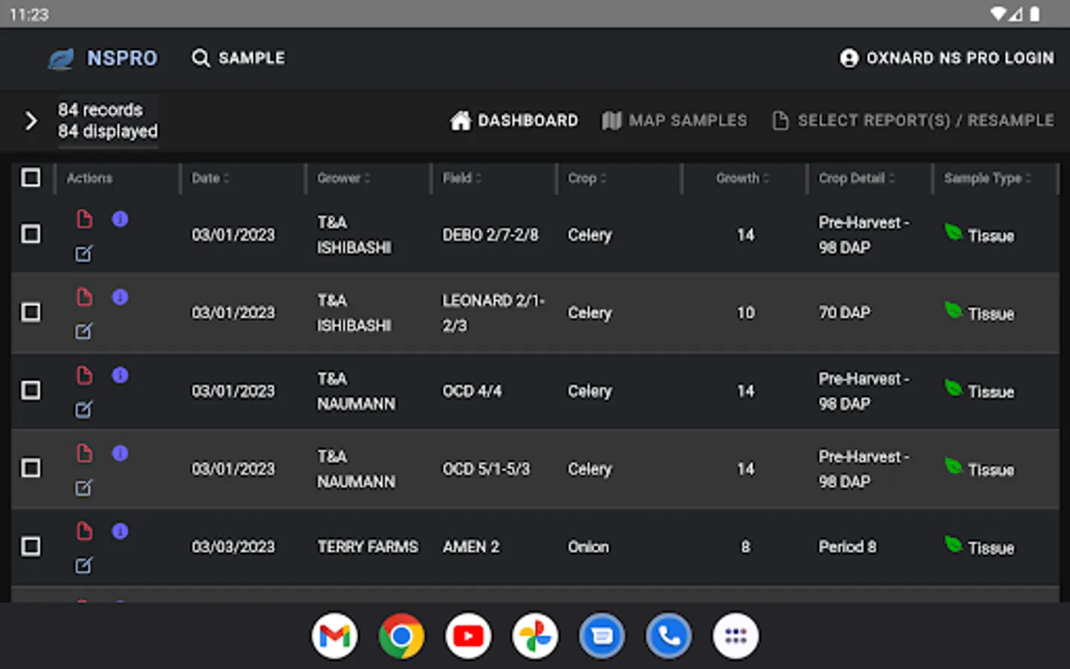Edit the AMEN 2 Onion sample record

pyautogui.click(x=84, y=566)
